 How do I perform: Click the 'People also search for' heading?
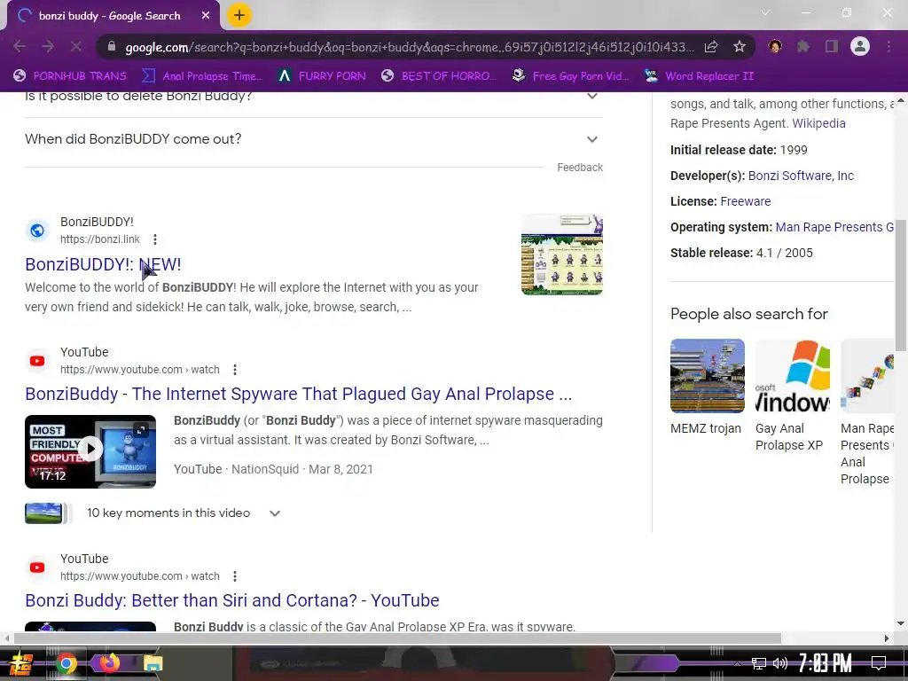(749, 314)
